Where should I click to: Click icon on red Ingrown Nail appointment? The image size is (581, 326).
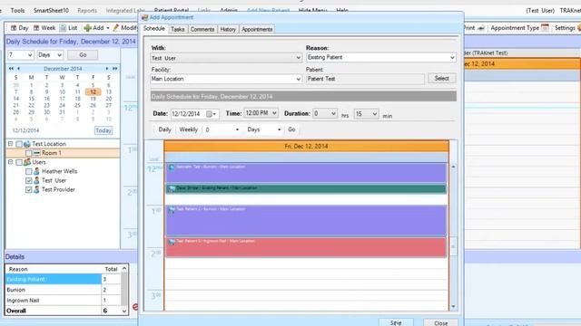[172, 242]
